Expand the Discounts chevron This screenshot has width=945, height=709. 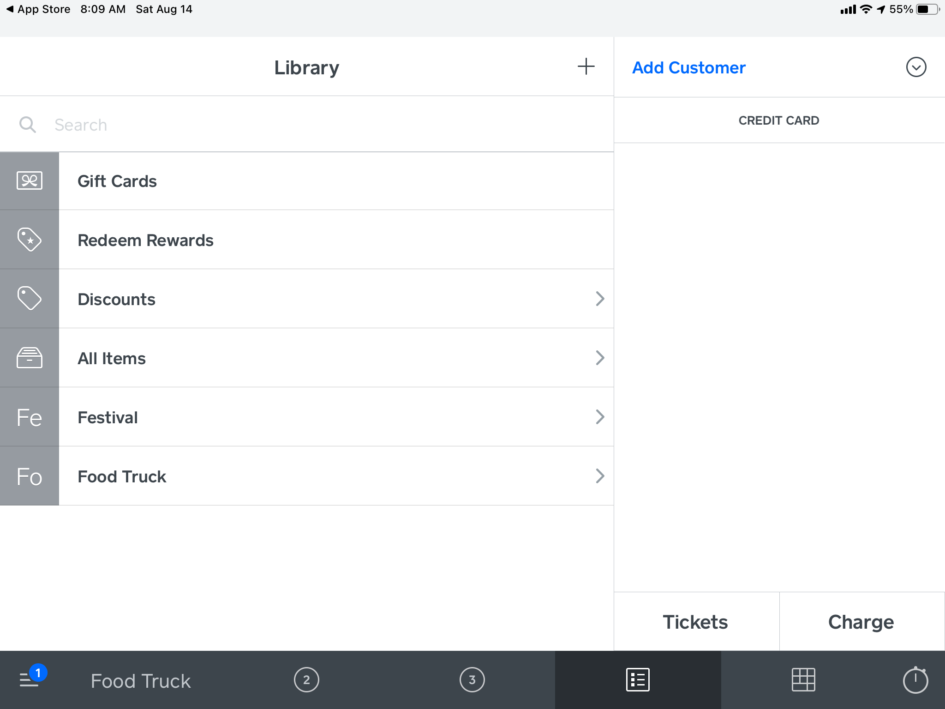(599, 299)
